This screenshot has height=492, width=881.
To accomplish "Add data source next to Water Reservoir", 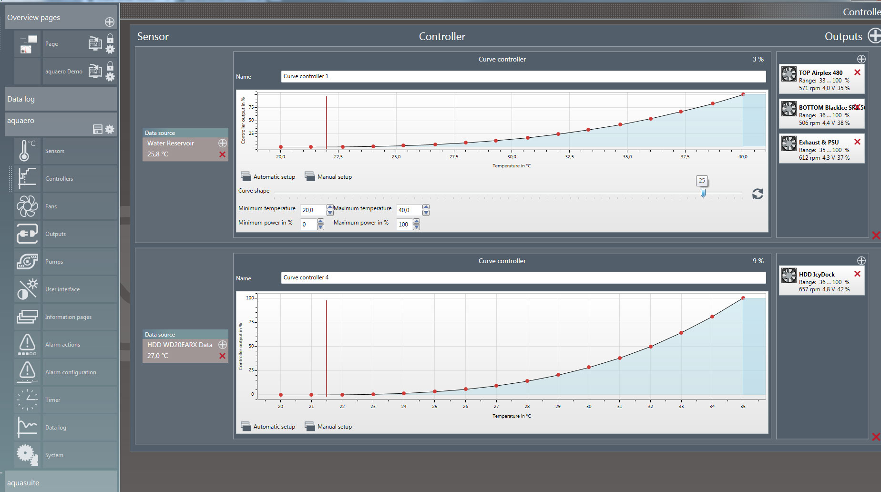I will click(223, 143).
